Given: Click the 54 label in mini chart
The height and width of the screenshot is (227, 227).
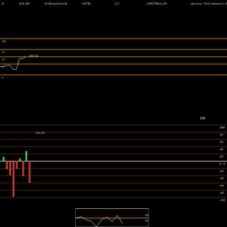Looking at the screenshot, I should 146,221.
